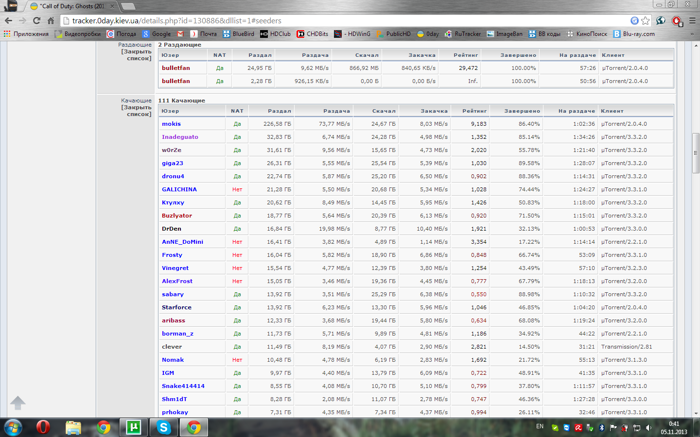Screen dimensions: 700x437
Task: Click the volume speaker tray icon
Action: click(x=648, y=427)
